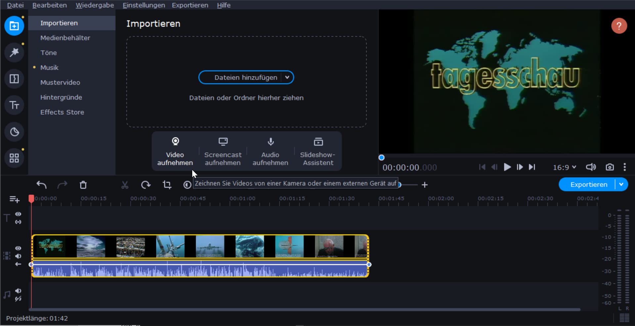Select Importieren in the sidebar
The image size is (635, 326).
pyautogui.click(x=72, y=23)
